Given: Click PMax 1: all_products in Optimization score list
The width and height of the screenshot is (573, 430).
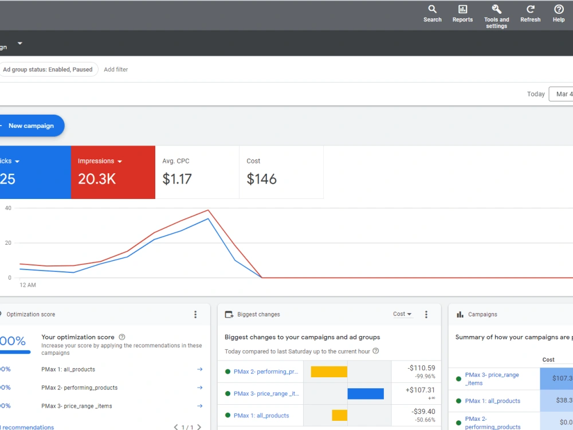Looking at the screenshot, I should point(68,369).
